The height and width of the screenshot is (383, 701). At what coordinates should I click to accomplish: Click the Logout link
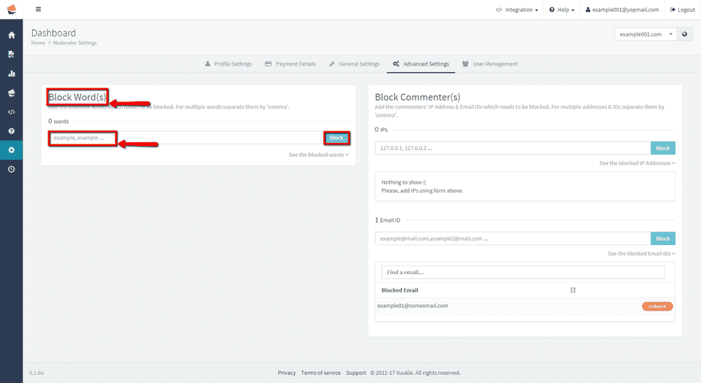pyautogui.click(x=682, y=10)
